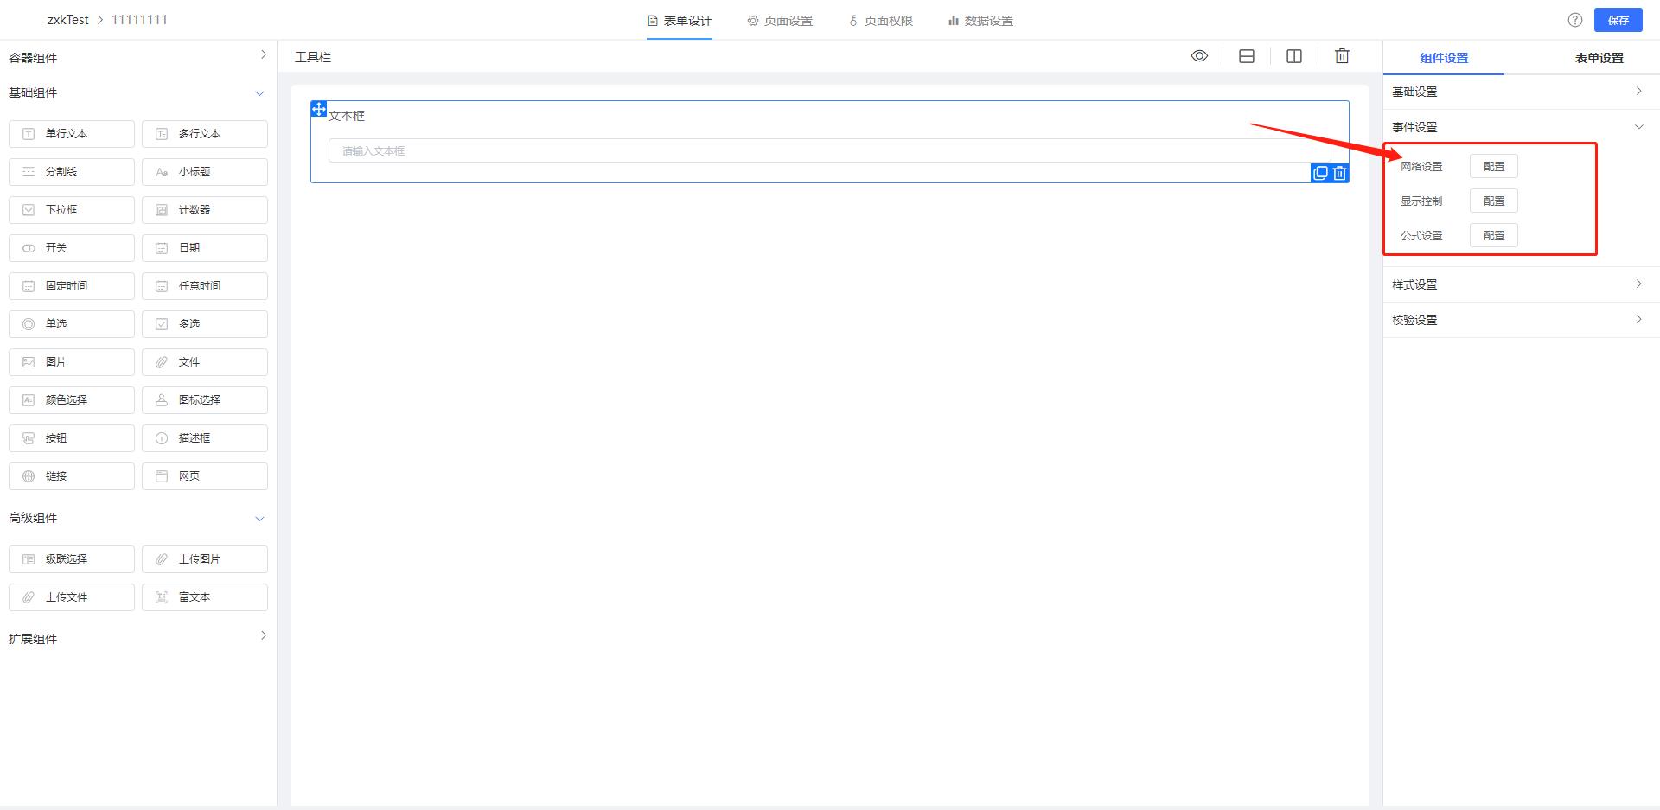Add the 分割线 component
1660x810 pixels.
[72, 172]
